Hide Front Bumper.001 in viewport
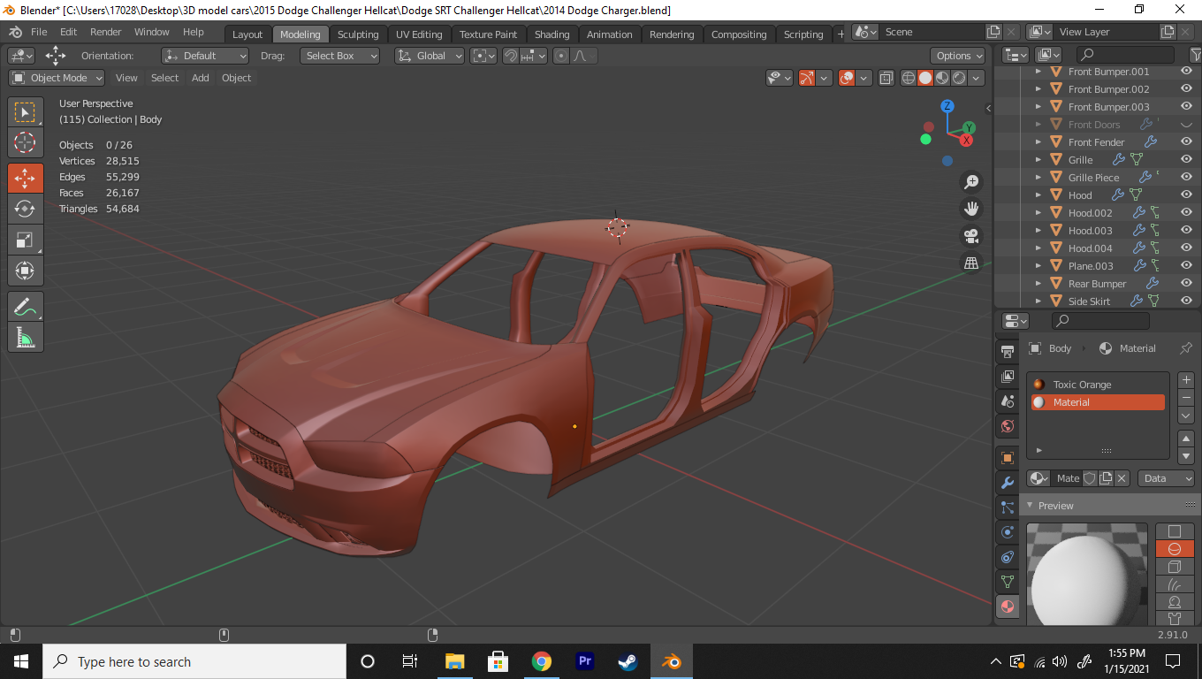Image resolution: width=1202 pixels, height=679 pixels. coord(1187,72)
